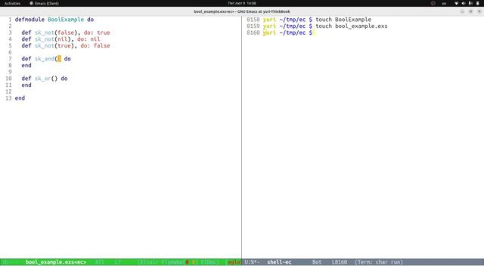Screen dimensions: 484x272
Task: Open the Emacs (Client) app menu
Action: coord(44,3)
